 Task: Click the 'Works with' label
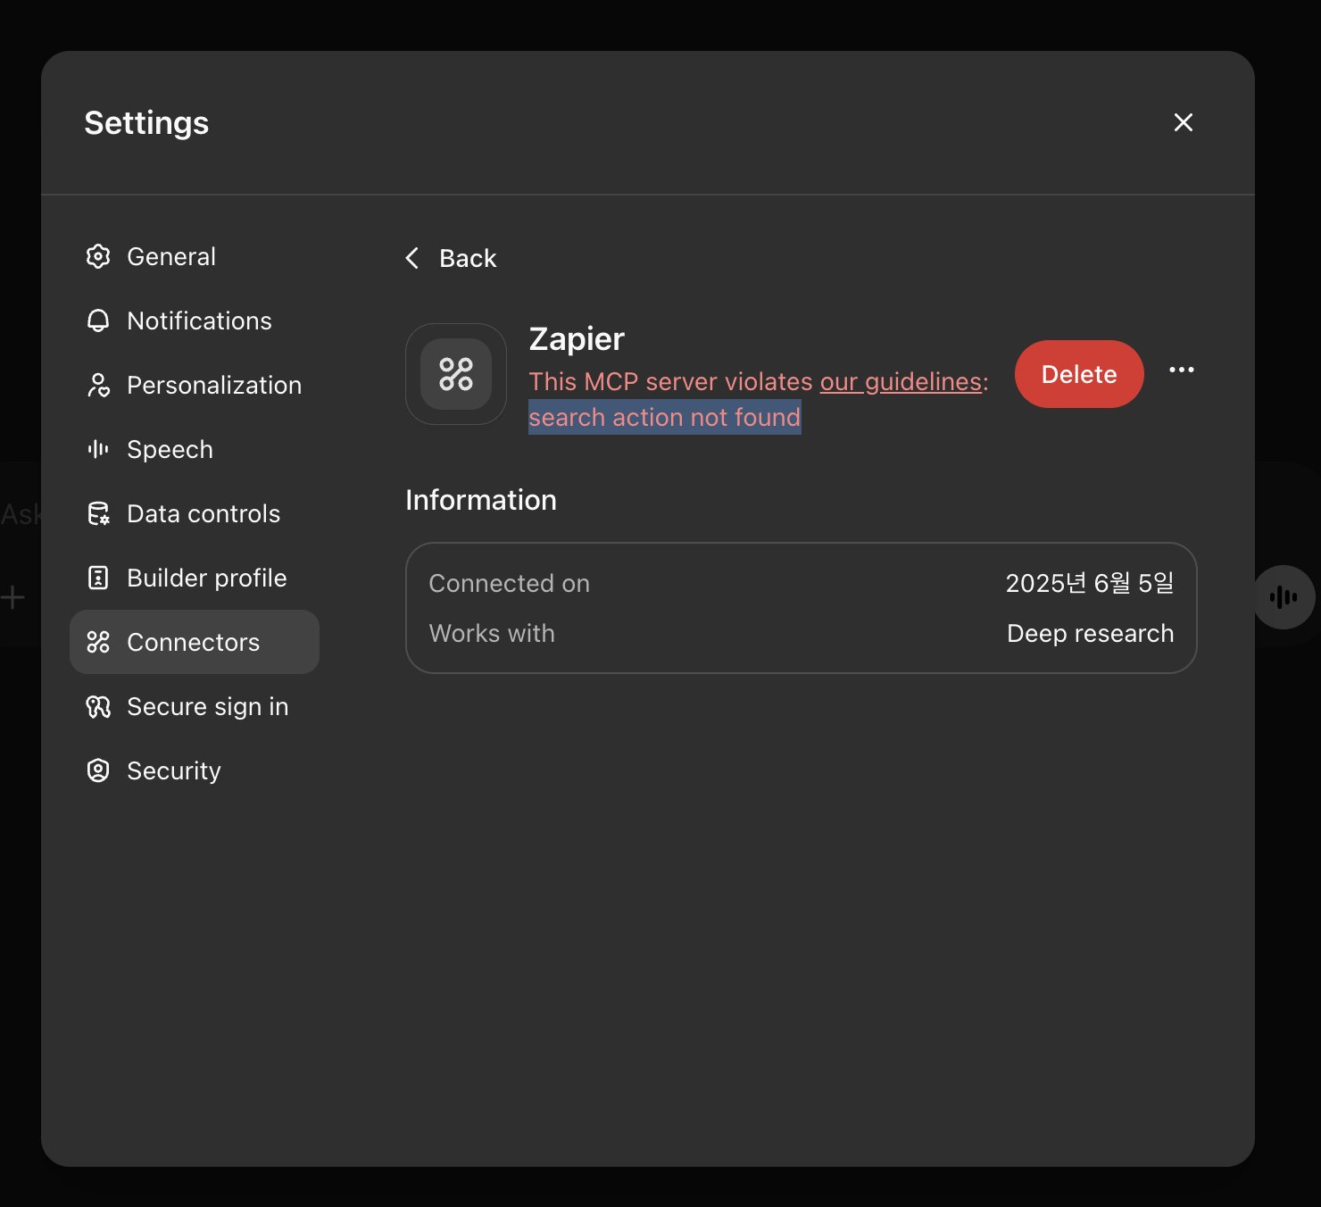[x=492, y=634]
